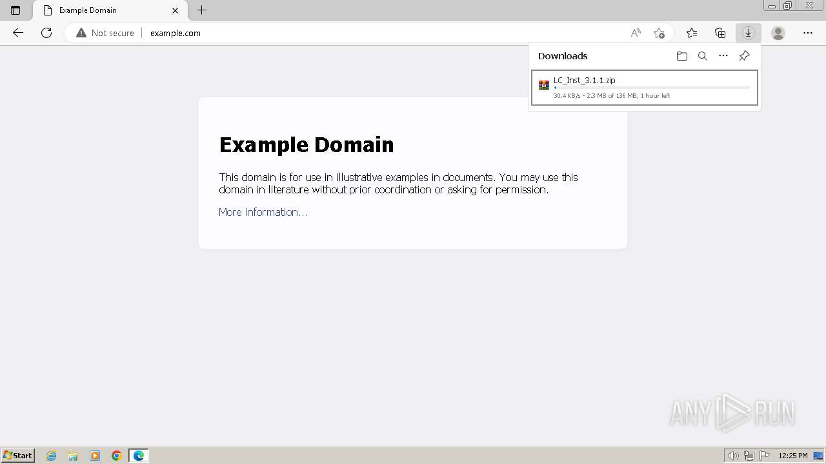Restore down the Edge window
The height and width of the screenshot is (464, 826).
(x=788, y=6)
